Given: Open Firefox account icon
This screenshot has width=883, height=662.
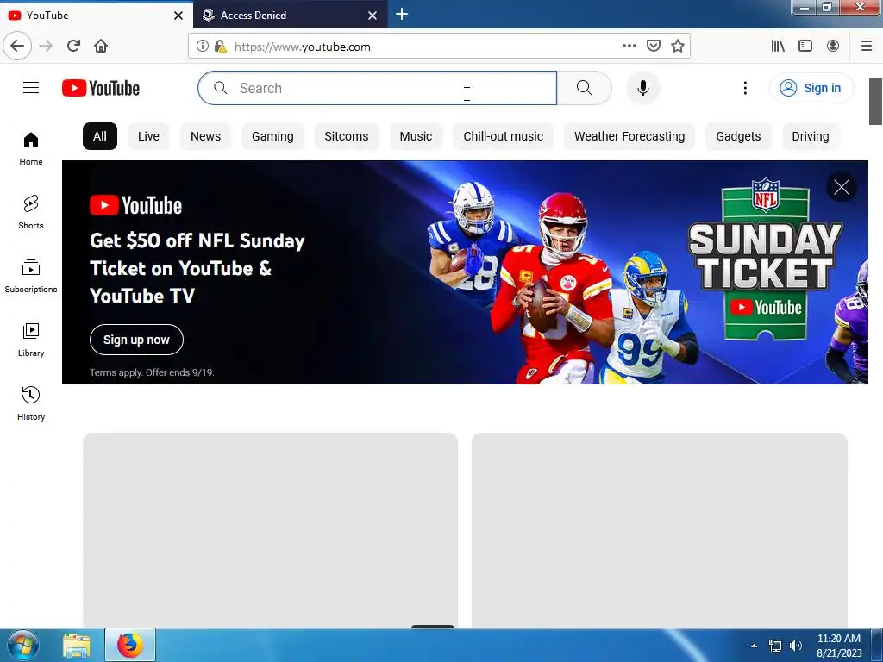Looking at the screenshot, I should (x=833, y=47).
